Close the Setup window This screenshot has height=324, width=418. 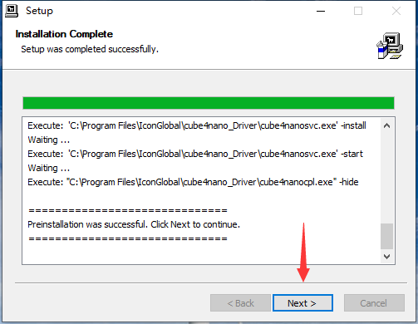point(396,11)
